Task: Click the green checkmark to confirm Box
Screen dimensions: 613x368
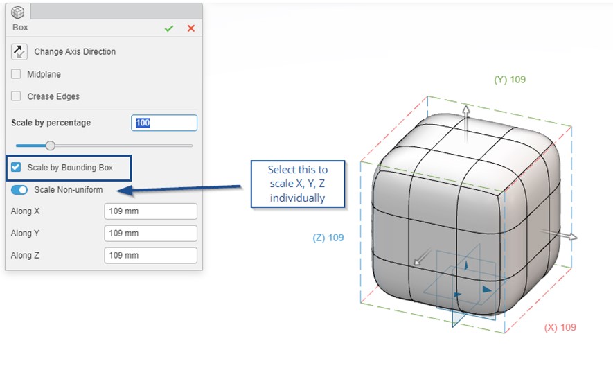Action: click(x=168, y=28)
